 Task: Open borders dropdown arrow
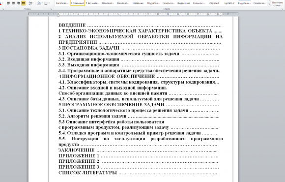tap(49, 3)
